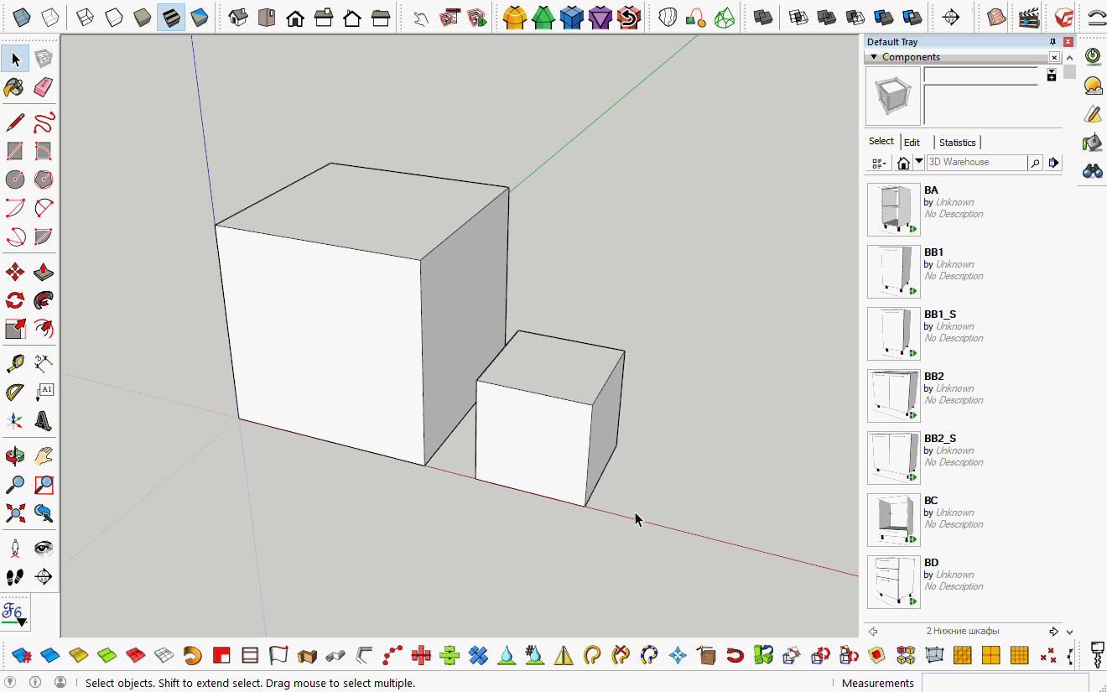Activate the Line pencil tool

13,122
